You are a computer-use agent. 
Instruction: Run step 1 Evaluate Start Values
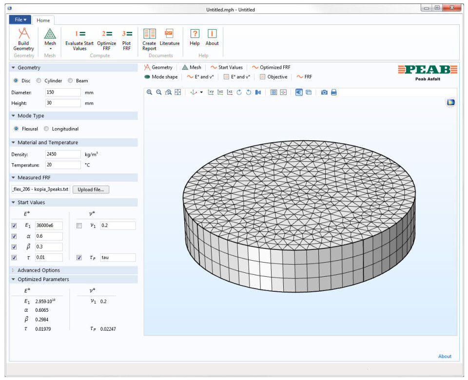pyautogui.click(x=79, y=39)
